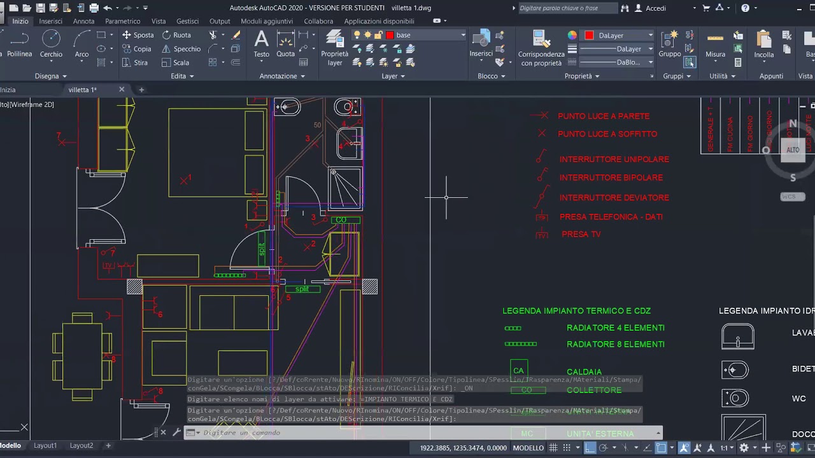Click the Sposta (move) tool
This screenshot has width=815, height=458.
point(138,35)
